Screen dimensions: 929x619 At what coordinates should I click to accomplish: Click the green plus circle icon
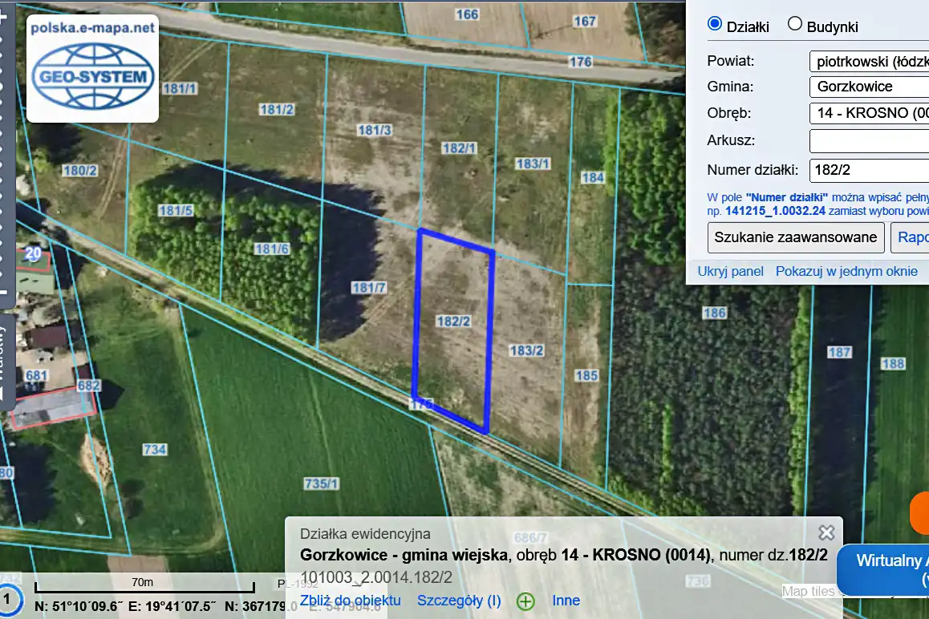[x=525, y=601]
